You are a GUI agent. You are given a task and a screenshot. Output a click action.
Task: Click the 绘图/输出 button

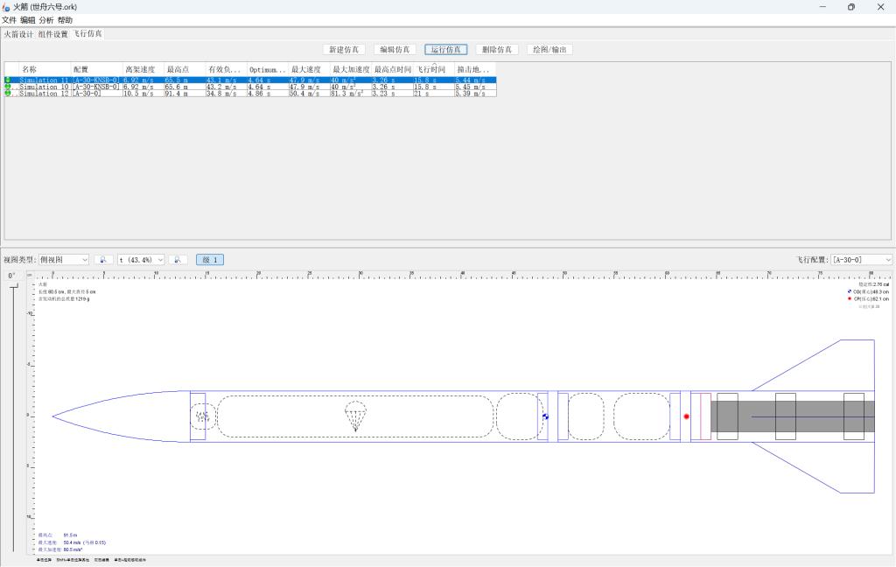549,50
